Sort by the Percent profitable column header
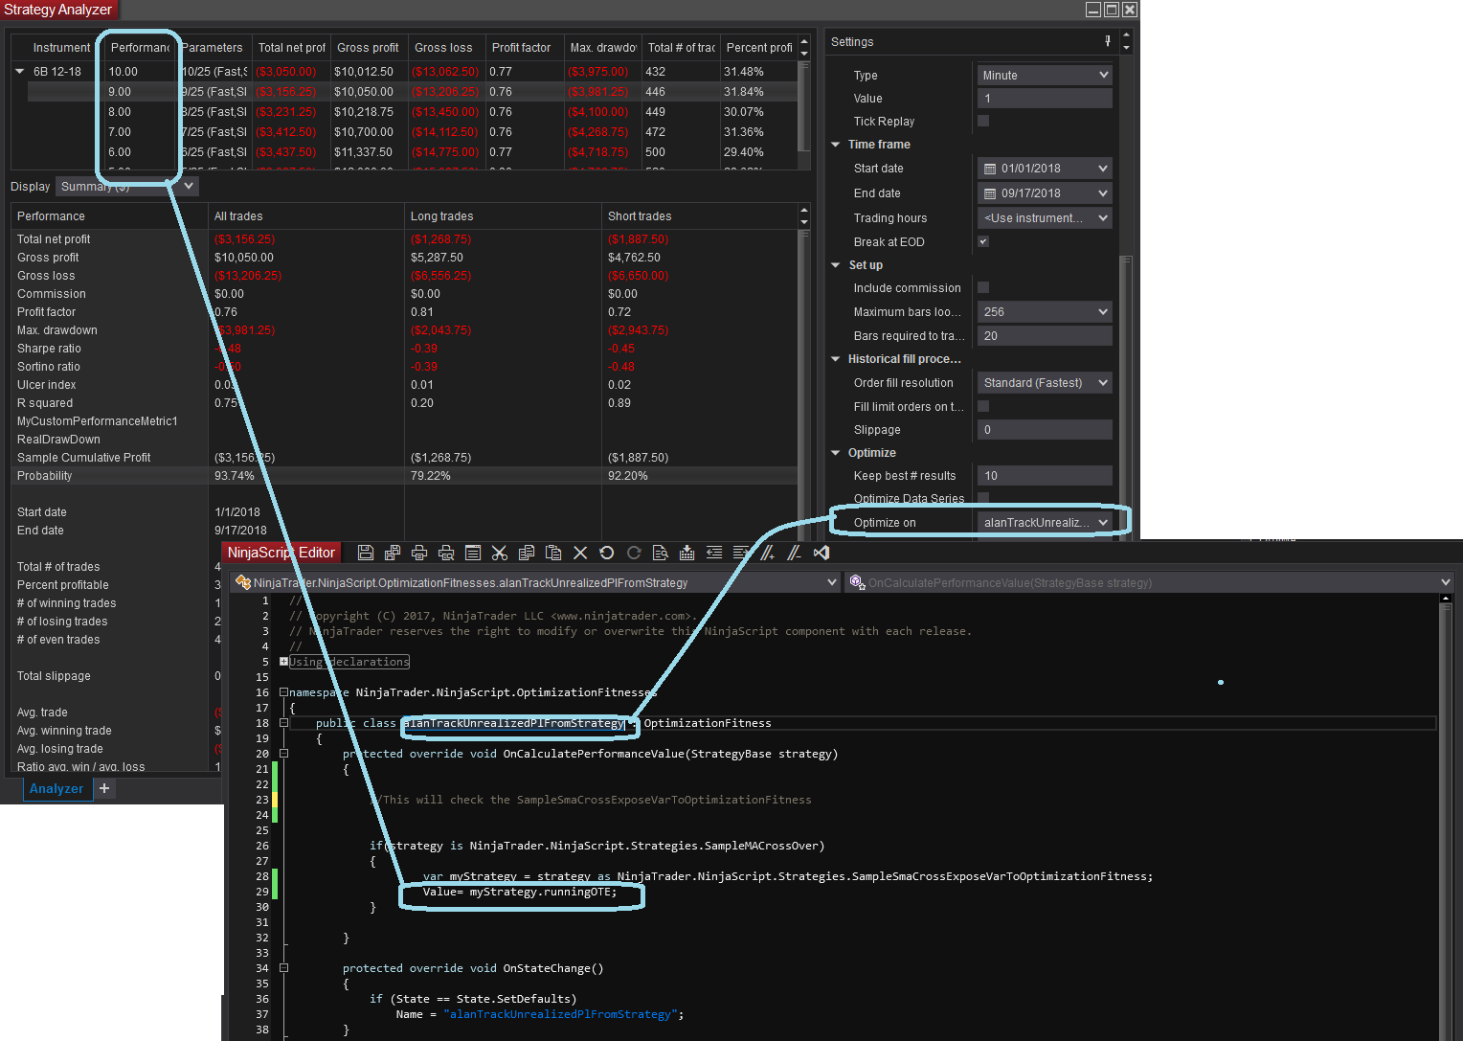1463x1041 pixels. coord(759,48)
